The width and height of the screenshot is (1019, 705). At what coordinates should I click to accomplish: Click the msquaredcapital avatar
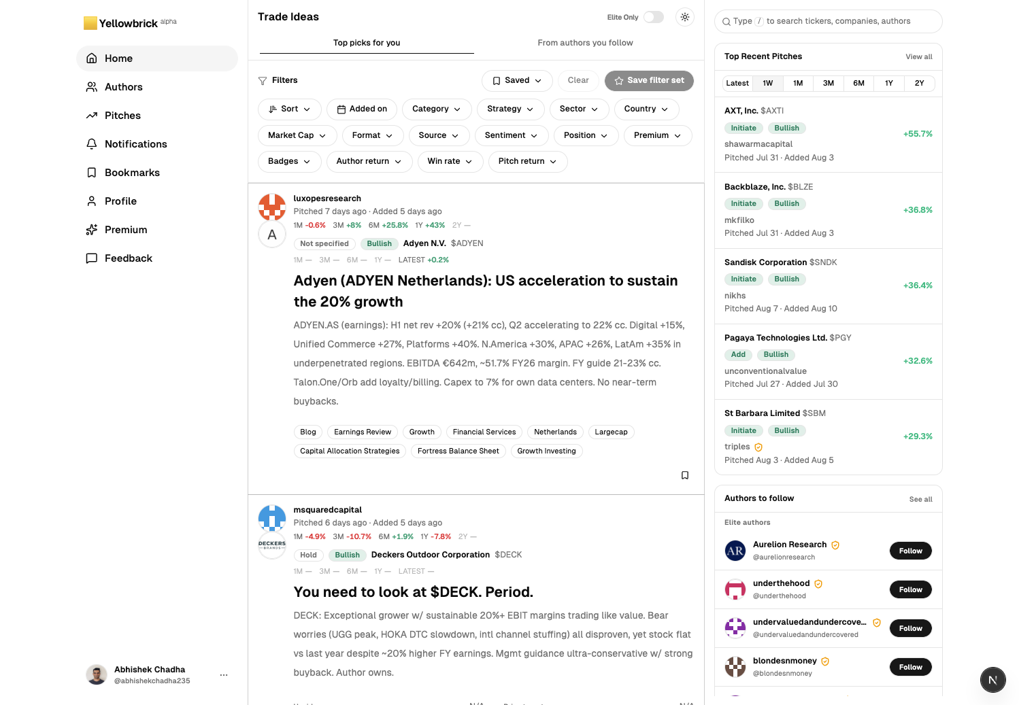pyautogui.click(x=272, y=518)
